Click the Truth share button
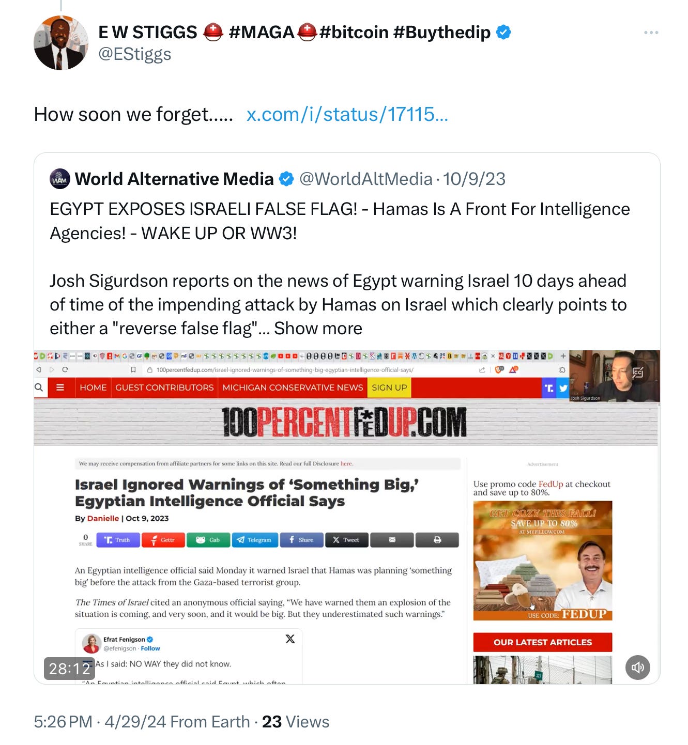This screenshot has width=688, height=745. click(x=118, y=540)
